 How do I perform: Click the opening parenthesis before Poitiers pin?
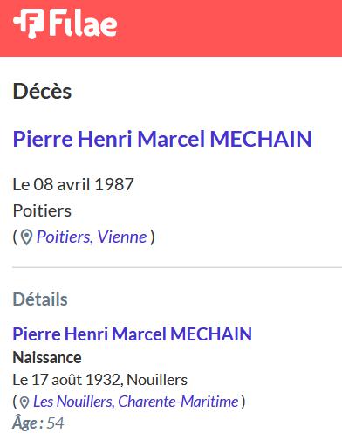click(15, 237)
